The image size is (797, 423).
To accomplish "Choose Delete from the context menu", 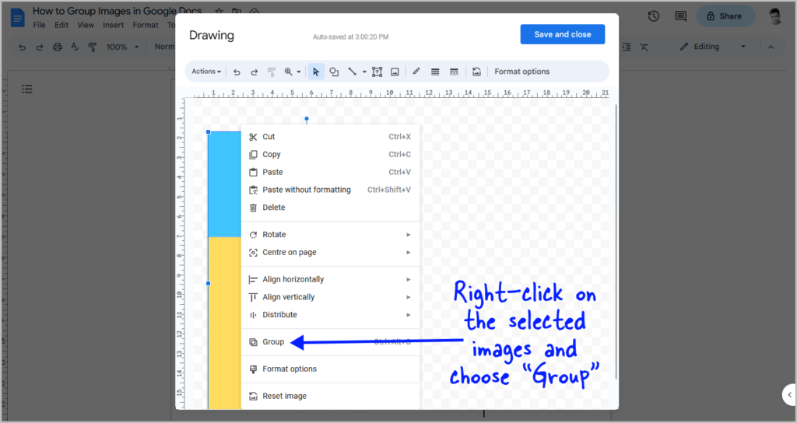I will (x=330, y=208).
